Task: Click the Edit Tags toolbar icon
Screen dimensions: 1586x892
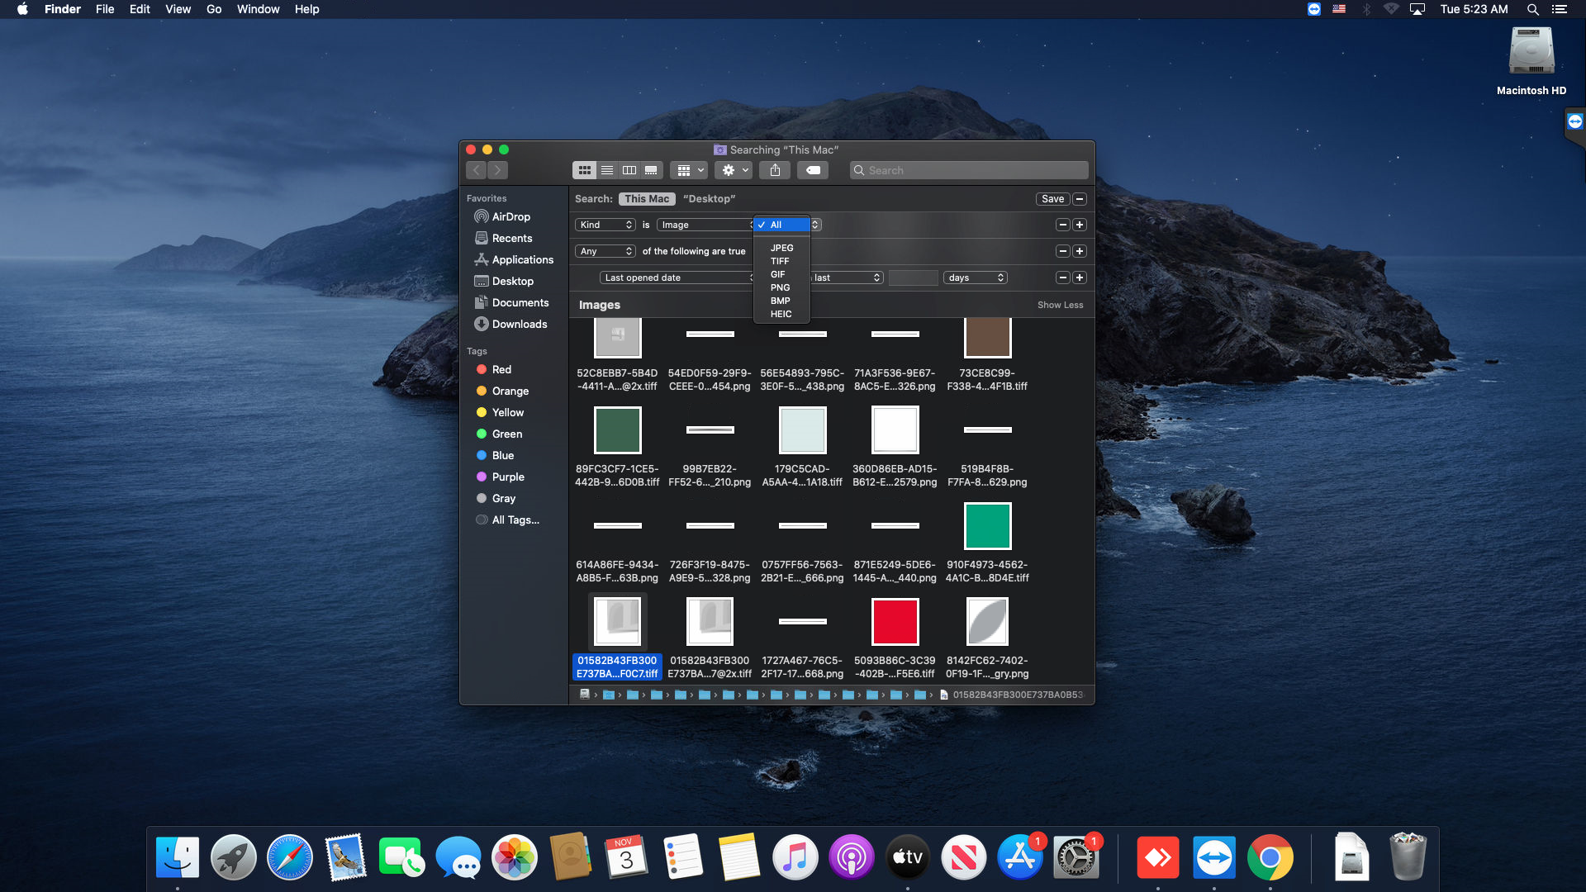Action: point(813,170)
